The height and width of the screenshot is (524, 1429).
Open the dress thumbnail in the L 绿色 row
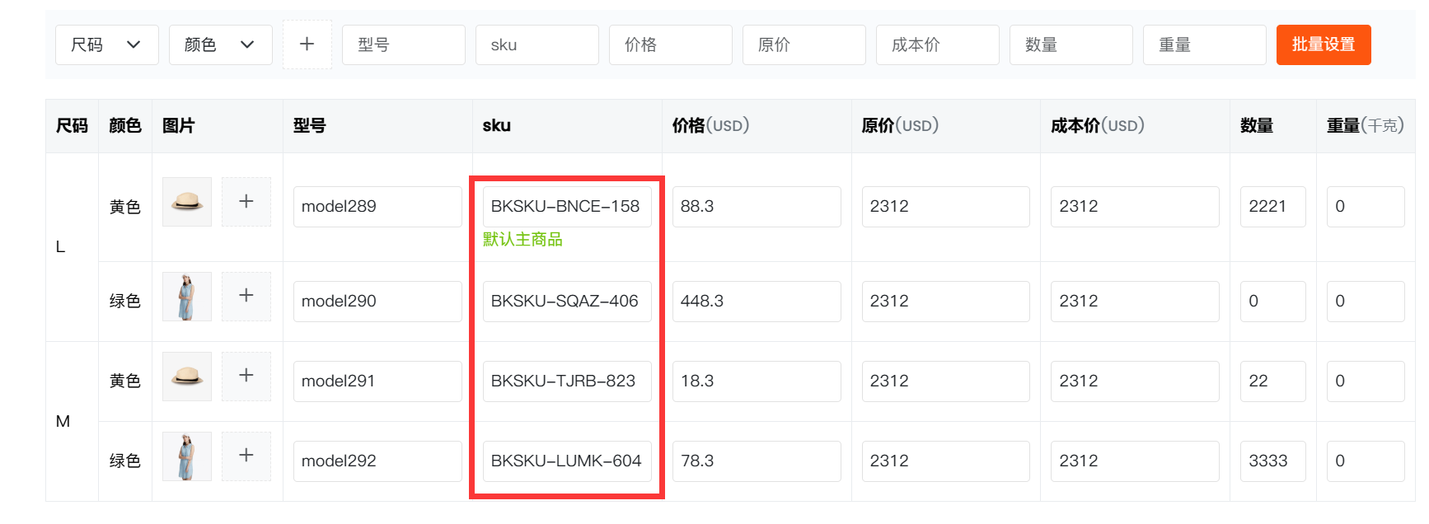(187, 297)
